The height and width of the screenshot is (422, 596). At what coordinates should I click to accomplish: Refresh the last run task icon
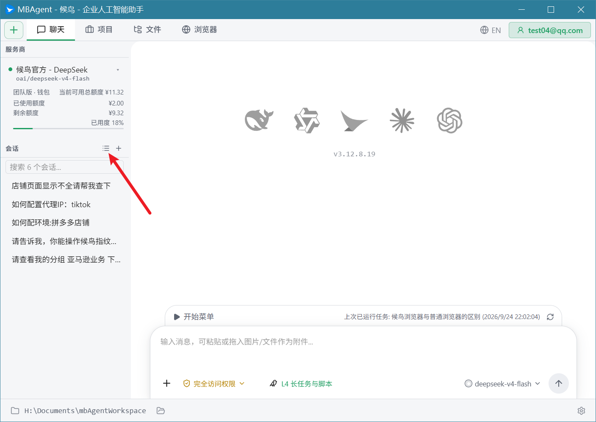550,317
